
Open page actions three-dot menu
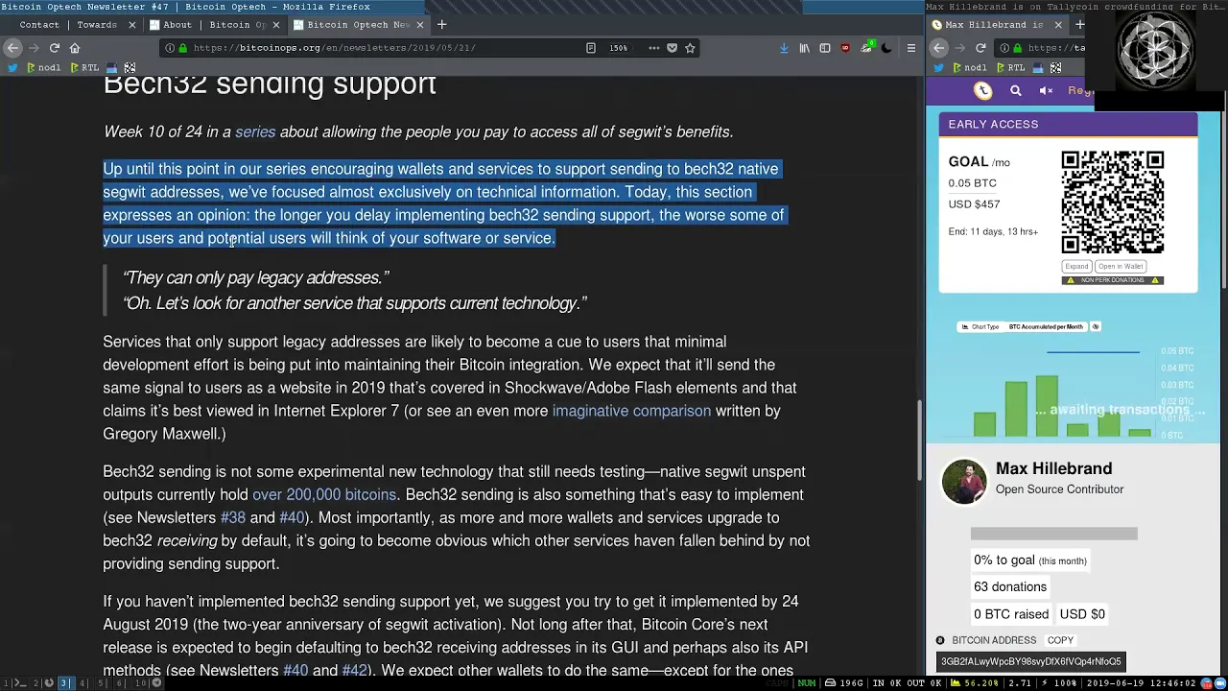pyautogui.click(x=653, y=48)
